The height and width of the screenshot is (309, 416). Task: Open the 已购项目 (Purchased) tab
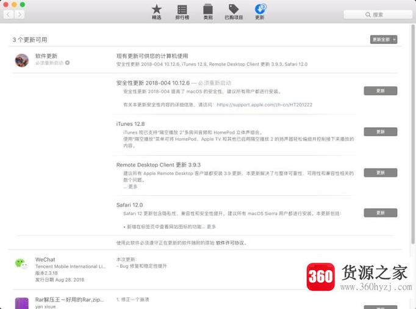[234, 12]
